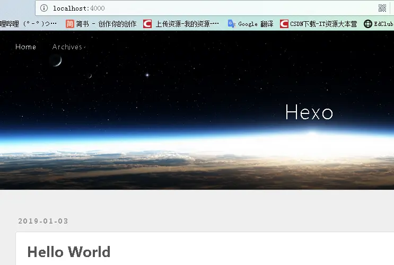The image size is (394, 265).
Task: Open the Google 翻译 bookmark
Action: click(x=250, y=24)
